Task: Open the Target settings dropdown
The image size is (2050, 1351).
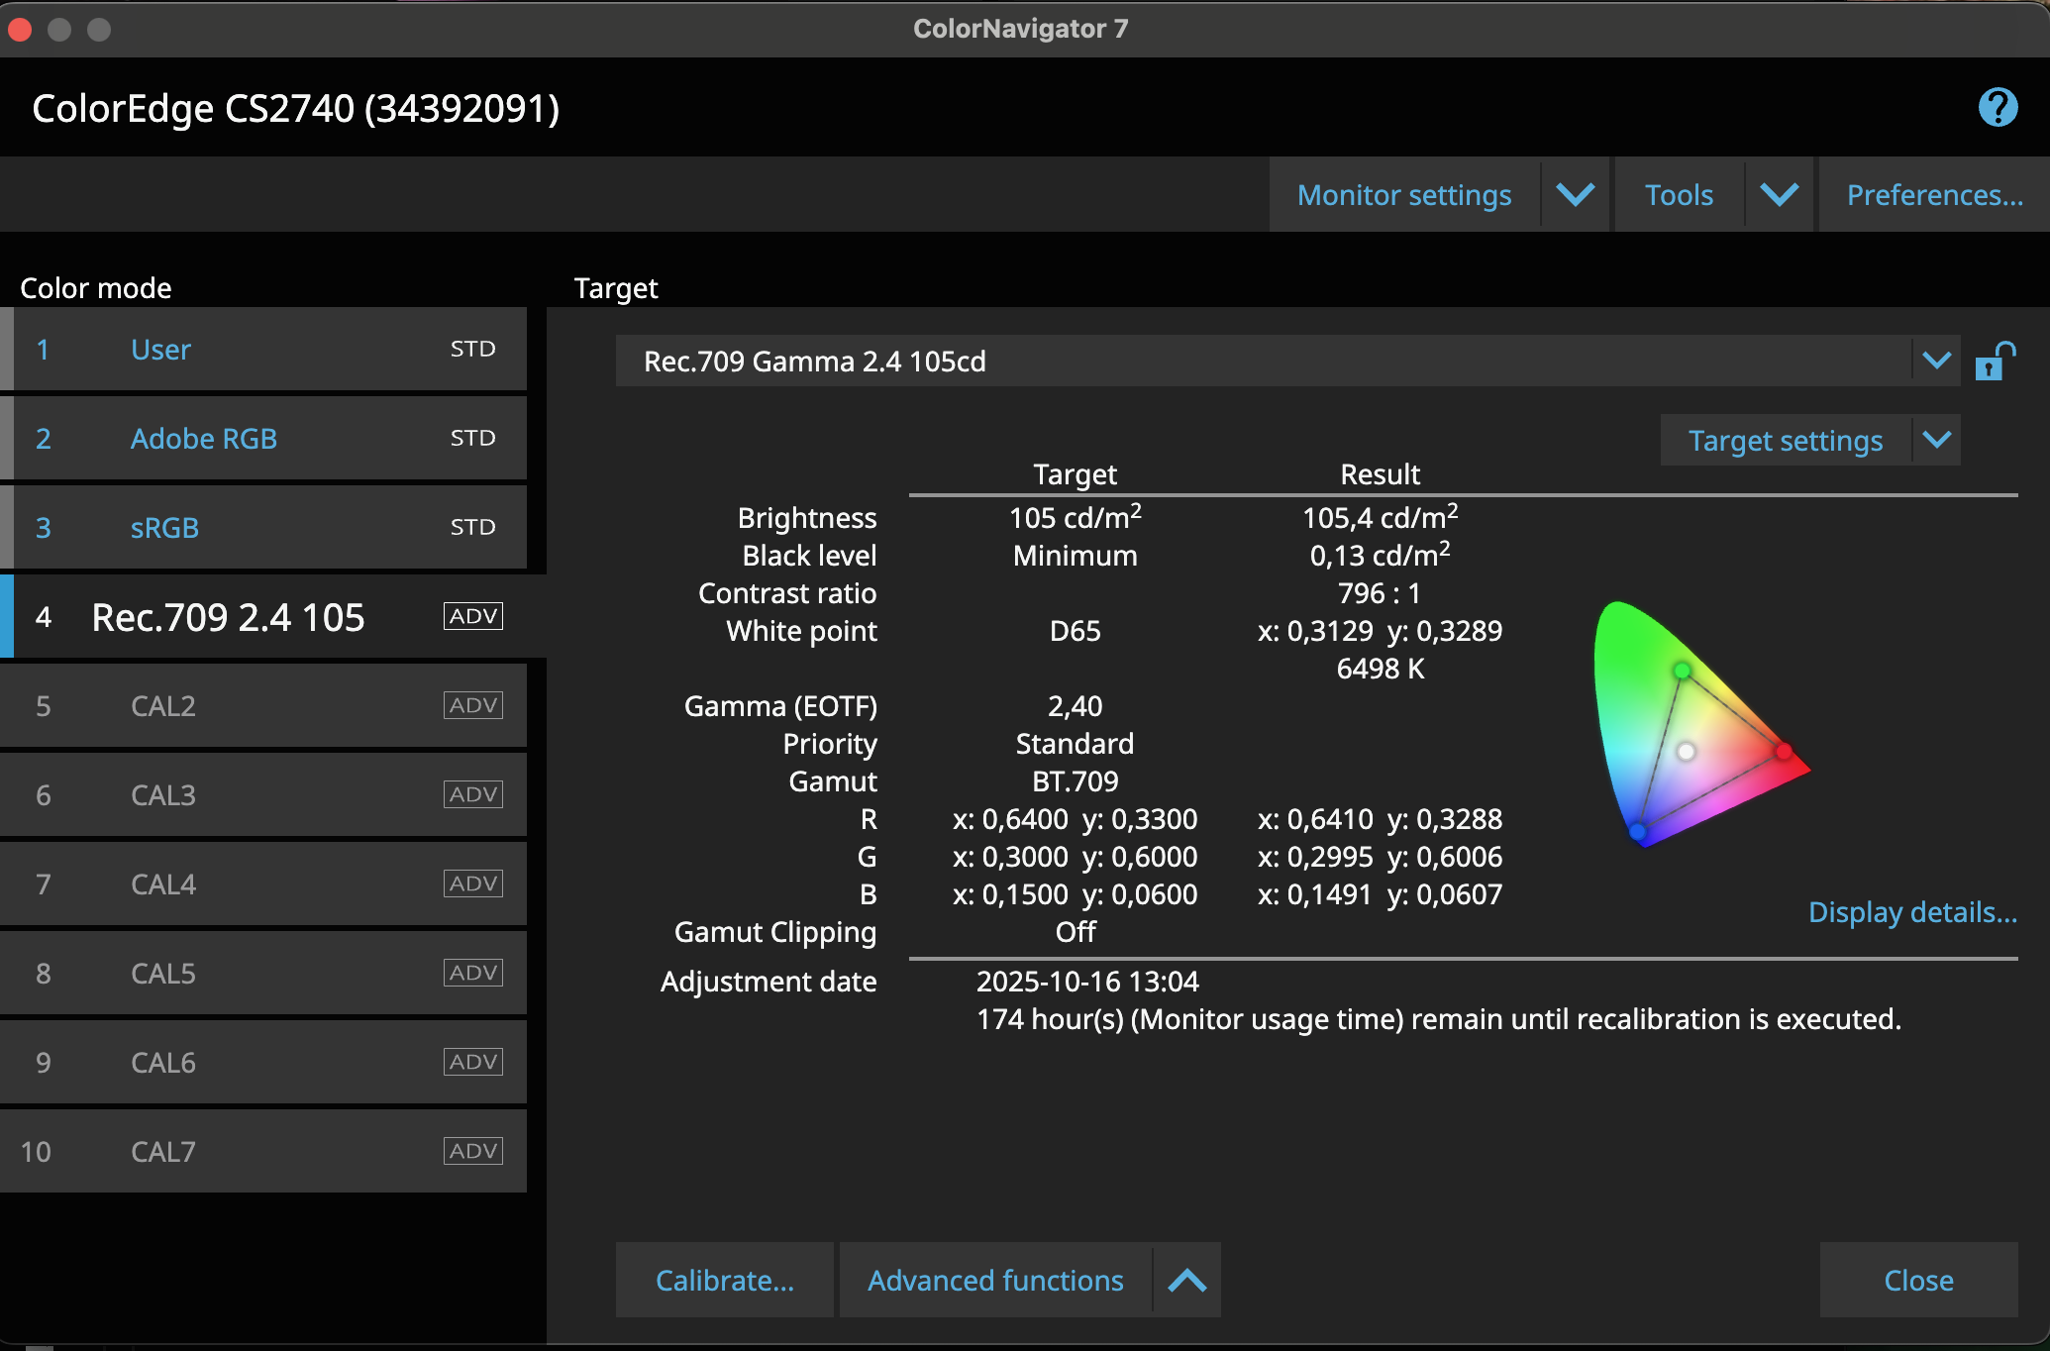Action: (x=1808, y=440)
